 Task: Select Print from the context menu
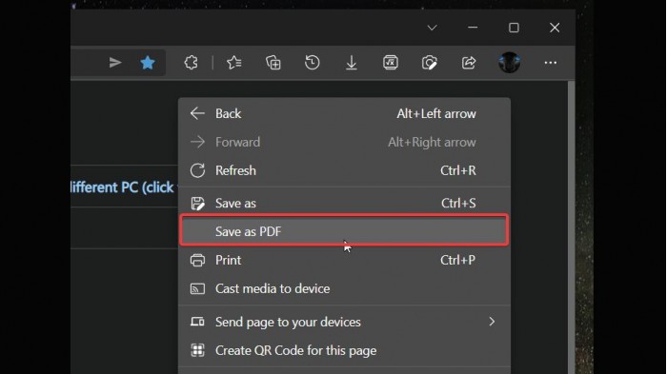coord(345,260)
